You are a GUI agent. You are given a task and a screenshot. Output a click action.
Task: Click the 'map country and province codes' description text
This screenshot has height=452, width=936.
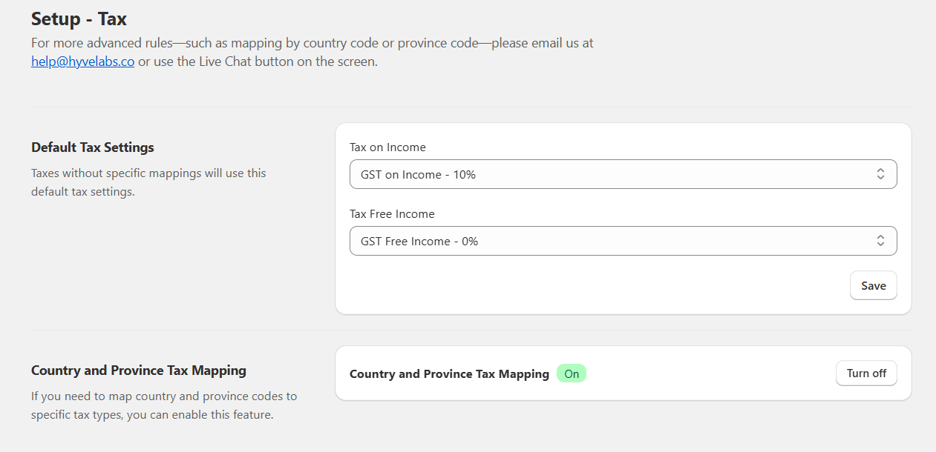163,396
